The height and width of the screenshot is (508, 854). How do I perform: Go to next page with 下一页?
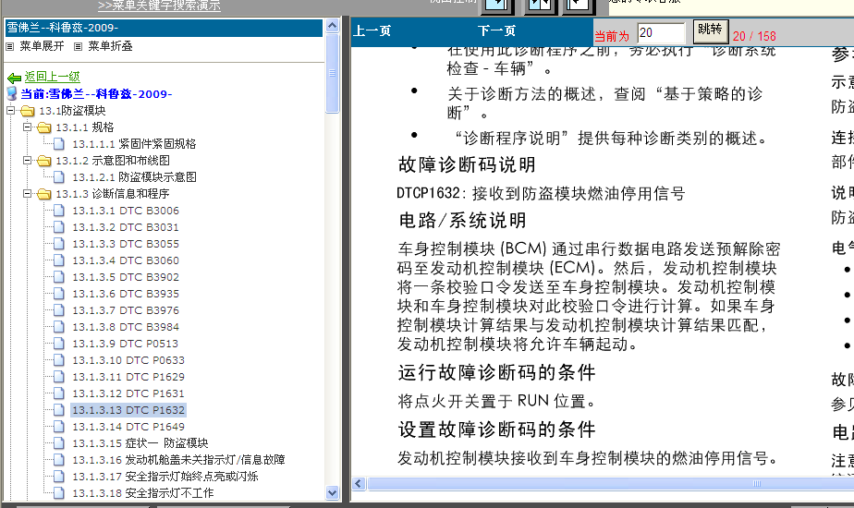tap(496, 31)
